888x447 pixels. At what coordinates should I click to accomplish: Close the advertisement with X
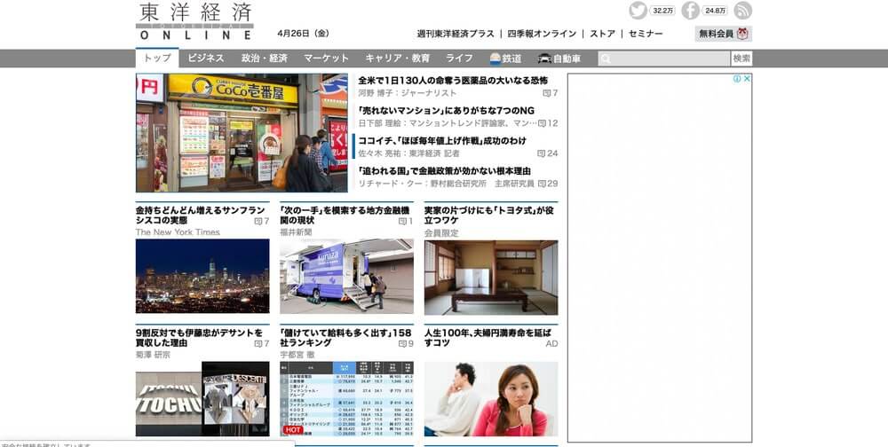(747, 79)
